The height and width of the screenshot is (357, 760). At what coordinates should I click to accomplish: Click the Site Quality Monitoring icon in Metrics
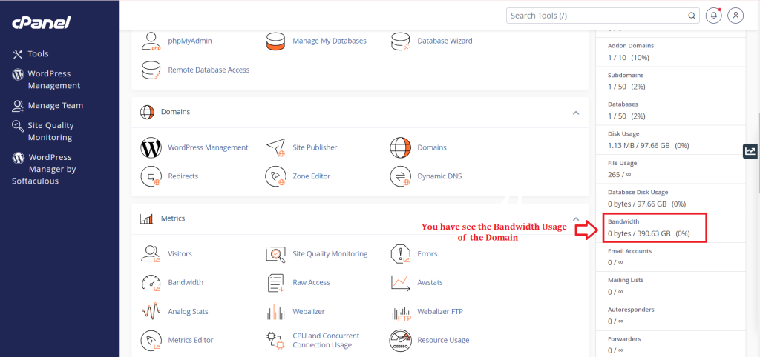(276, 254)
